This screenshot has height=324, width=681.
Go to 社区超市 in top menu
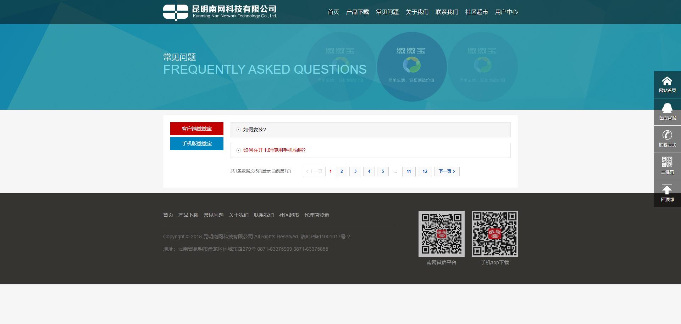476,12
